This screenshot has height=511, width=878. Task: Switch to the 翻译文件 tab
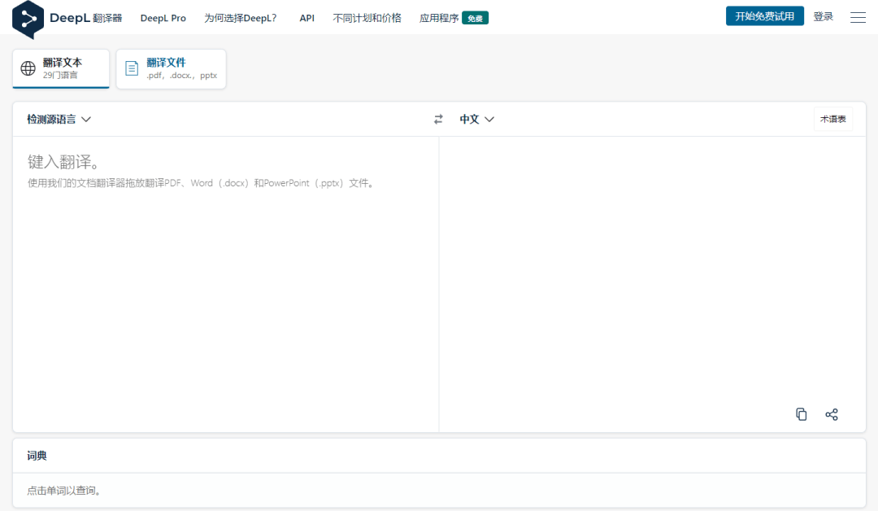coord(171,68)
